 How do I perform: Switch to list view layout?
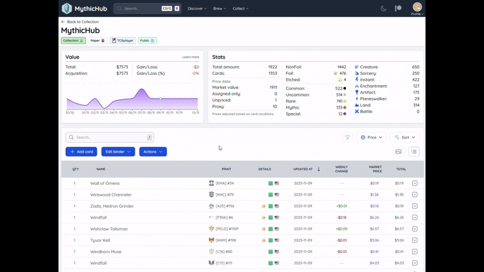click(414, 152)
